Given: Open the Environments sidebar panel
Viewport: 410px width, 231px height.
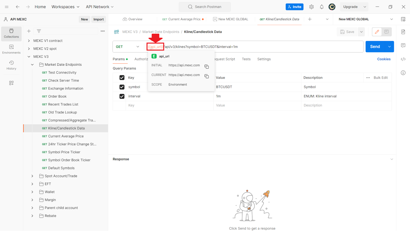Looking at the screenshot, I should (x=11, y=50).
